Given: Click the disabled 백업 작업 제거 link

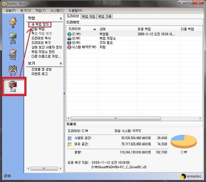Looking at the screenshot, I should 42,34.
